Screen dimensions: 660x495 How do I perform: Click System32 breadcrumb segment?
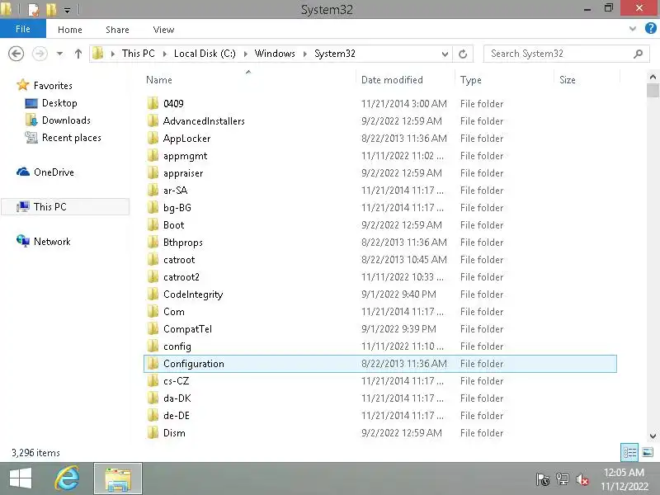point(335,54)
